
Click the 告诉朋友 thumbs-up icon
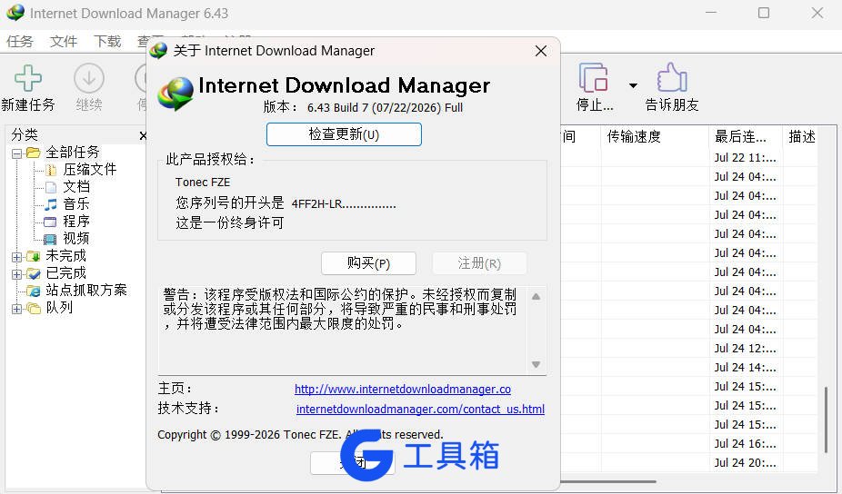point(672,78)
